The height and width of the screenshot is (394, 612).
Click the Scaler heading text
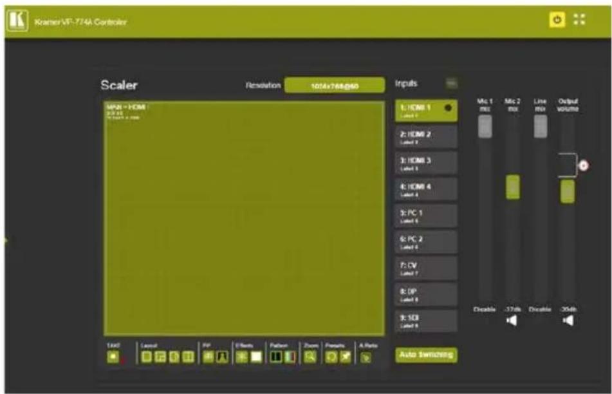point(119,85)
